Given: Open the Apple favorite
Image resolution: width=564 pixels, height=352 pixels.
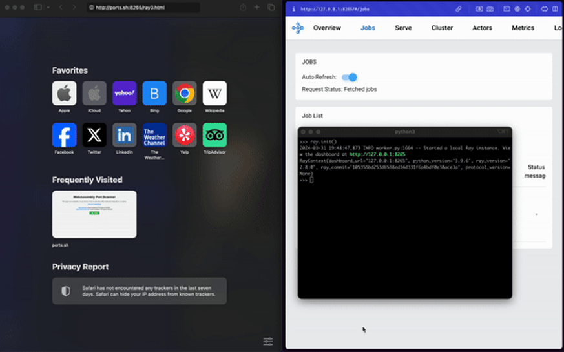Looking at the screenshot, I should click(65, 93).
